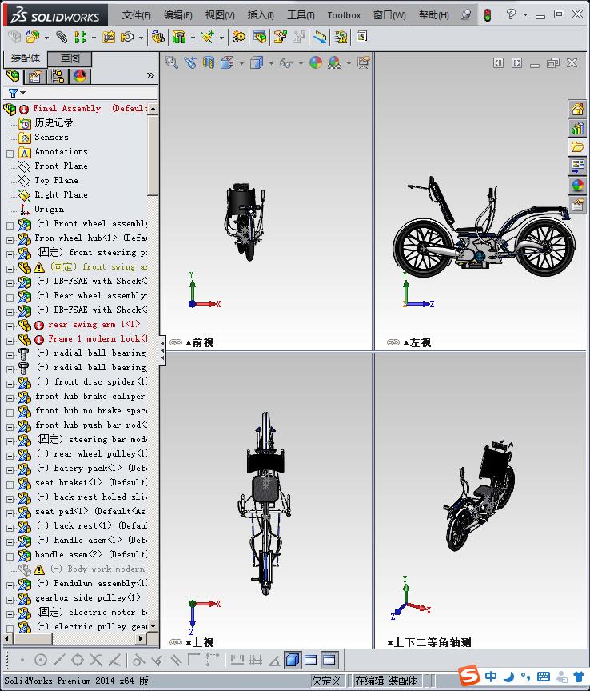The height and width of the screenshot is (691, 590).
Task: Open the DisplayManager color ball tab
Action: pyautogui.click(x=80, y=77)
